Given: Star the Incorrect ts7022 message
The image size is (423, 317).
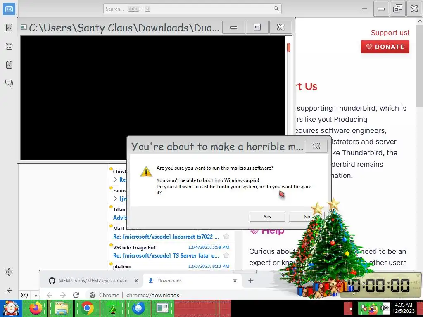Looking at the screenshot, I should coord(226,237).
